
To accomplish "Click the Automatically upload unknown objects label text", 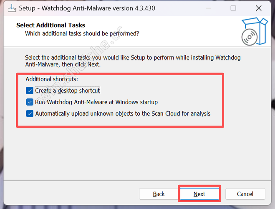I will 123,114.
